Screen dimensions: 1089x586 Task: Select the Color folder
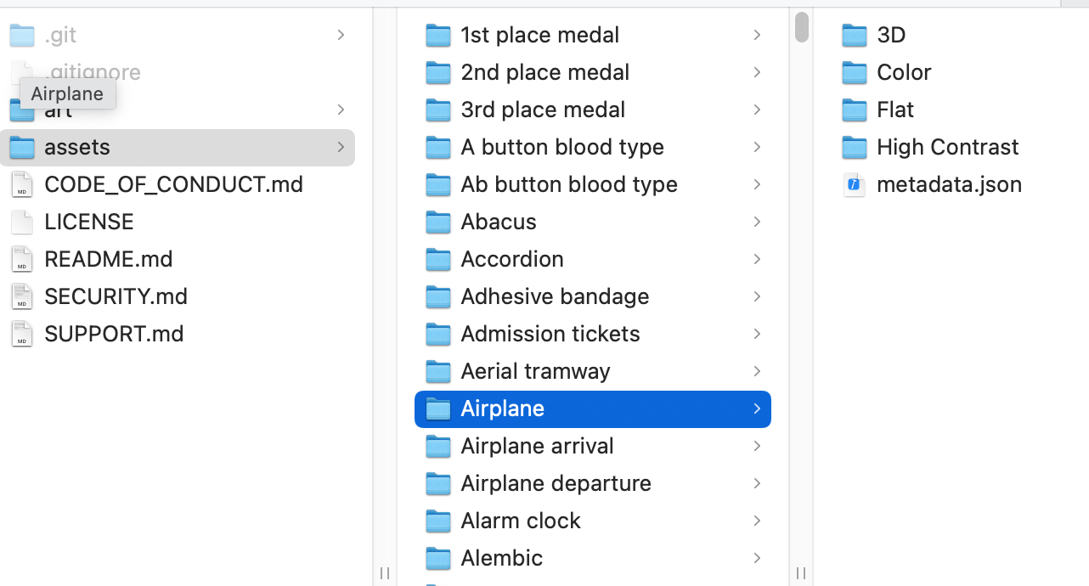click(904, 72)
